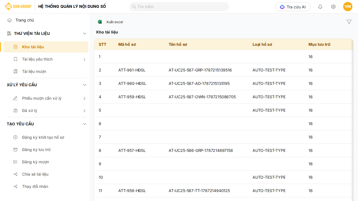The image size is (358, 201).
Task: Click the Tài liệu mượn icon
Action: tap(16, 71)
